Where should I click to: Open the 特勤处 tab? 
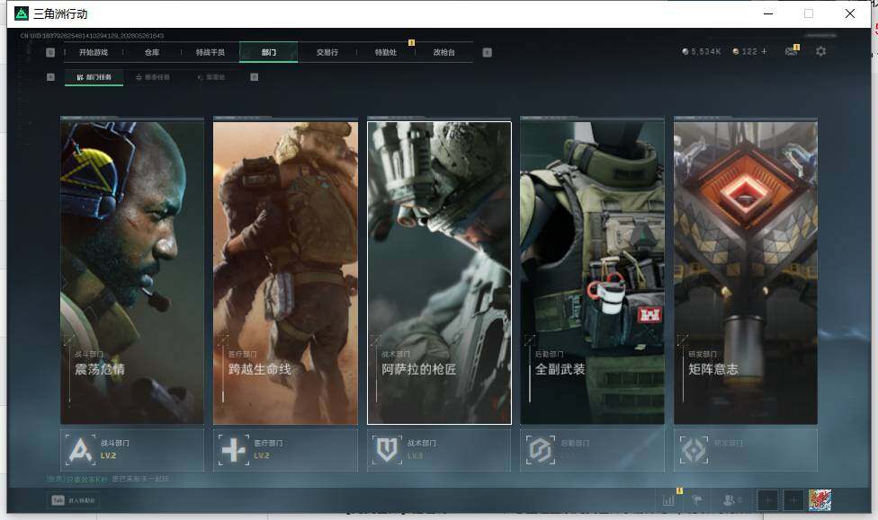tap(385, 52)
